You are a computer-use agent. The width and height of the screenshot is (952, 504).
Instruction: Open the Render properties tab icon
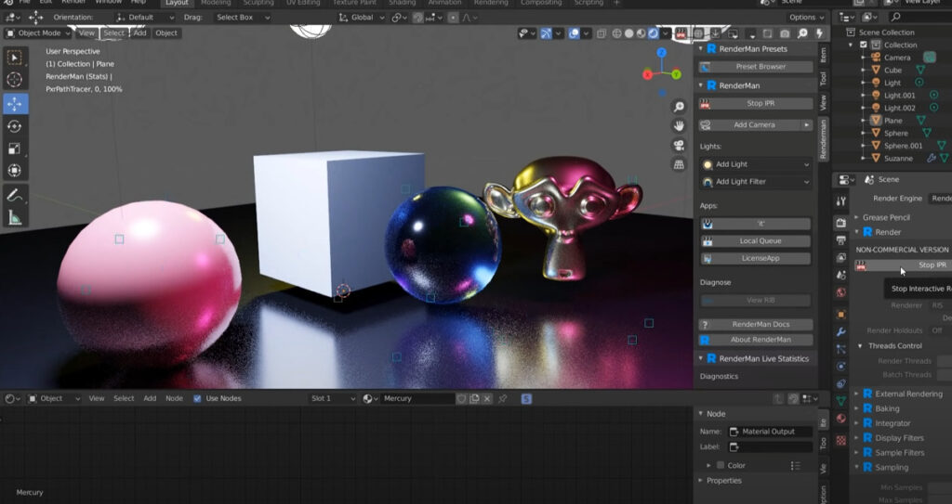click(x=840, y=223)
